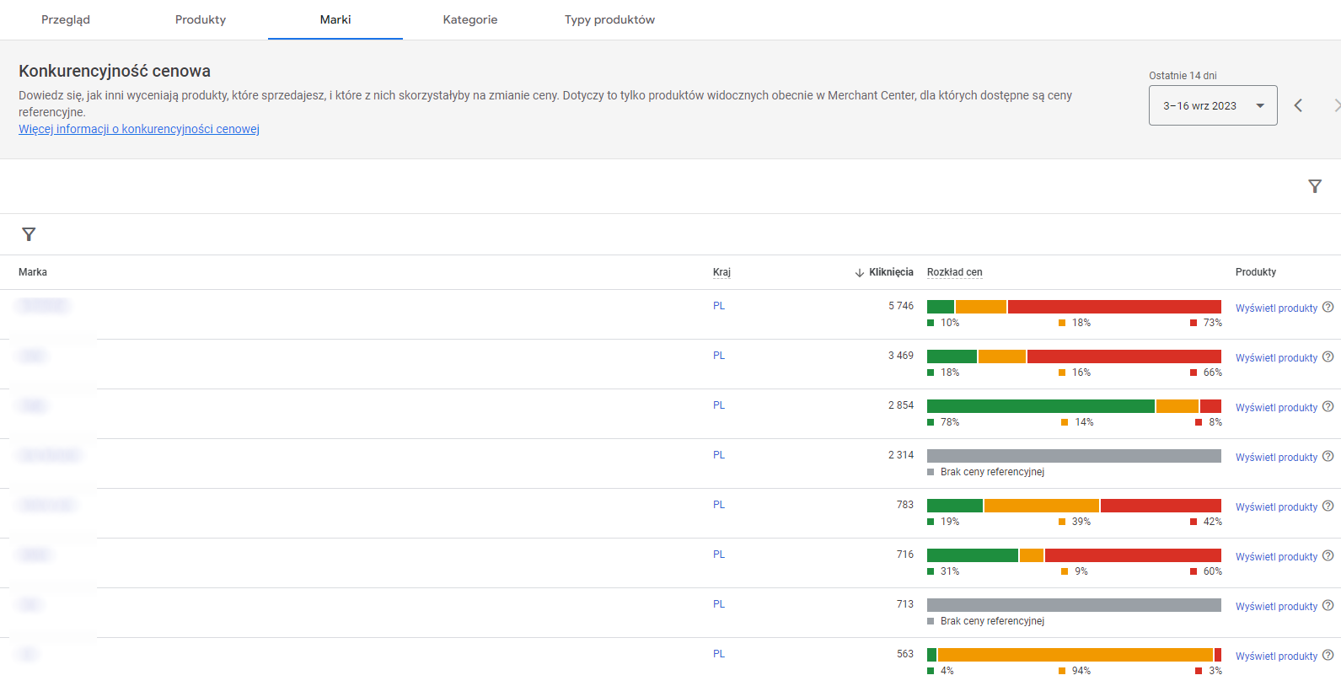Click the Kraj column header

tap(721, 272)
